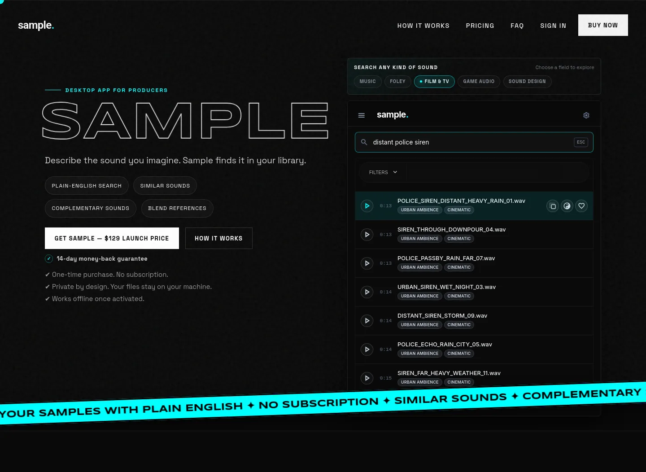646x472 pixels.
Task: Play SIREN_FAR_HEAVY_WEATHER_11.wav
Action: [367, 378]
